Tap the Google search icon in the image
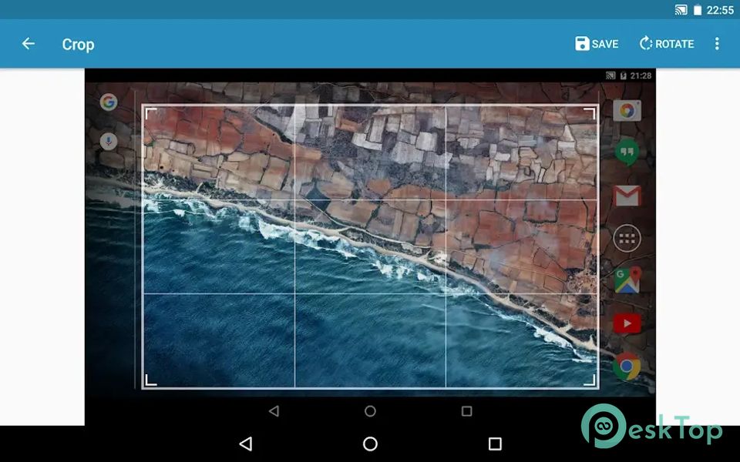Image resolution: width=740 pixels, height=462 pixels. [109, 102]
